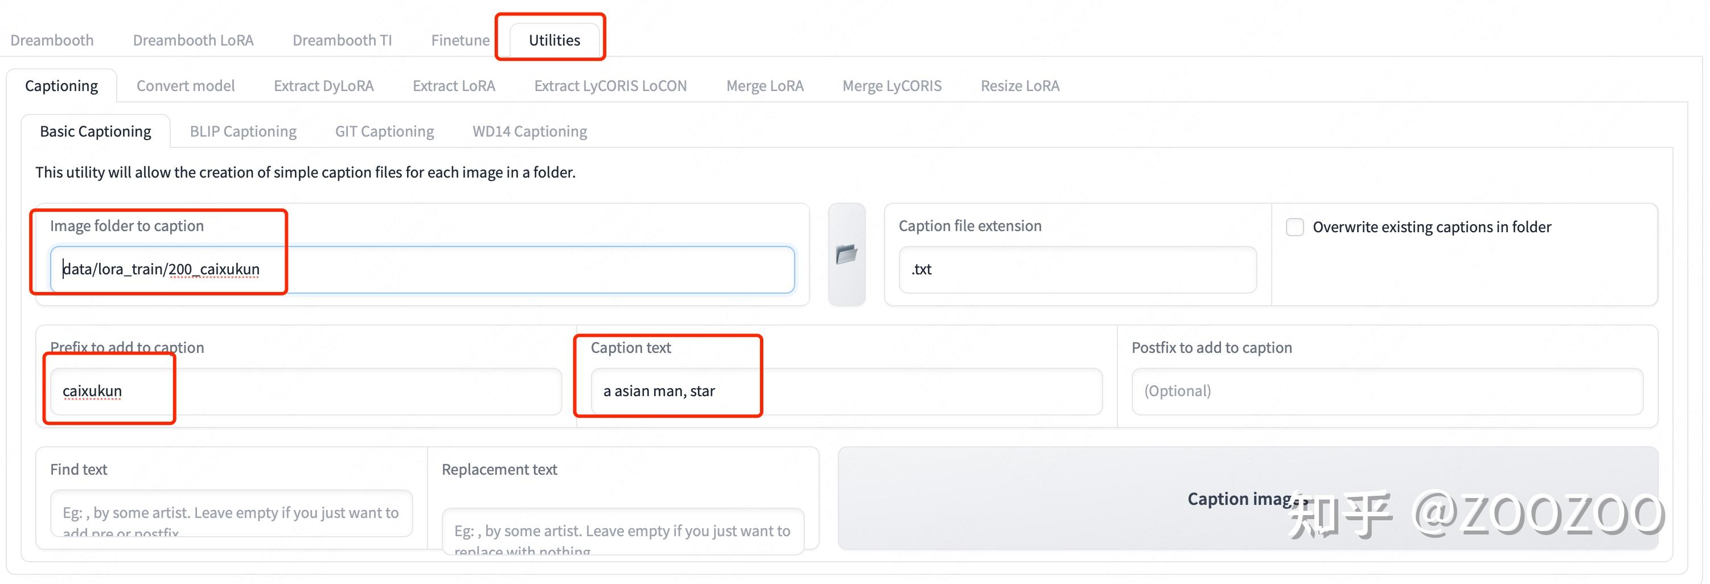Open the Dreambooth tab

tap(52, 40)
